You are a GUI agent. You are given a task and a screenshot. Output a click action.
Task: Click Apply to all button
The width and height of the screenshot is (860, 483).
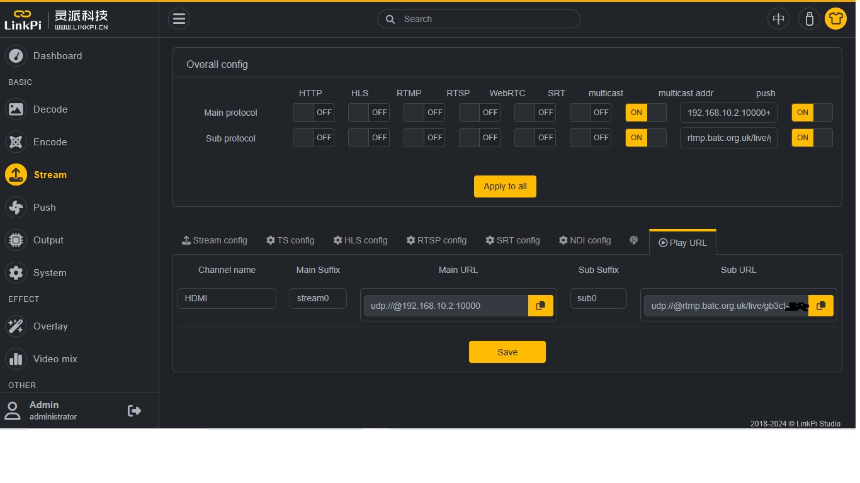(505, 186)
